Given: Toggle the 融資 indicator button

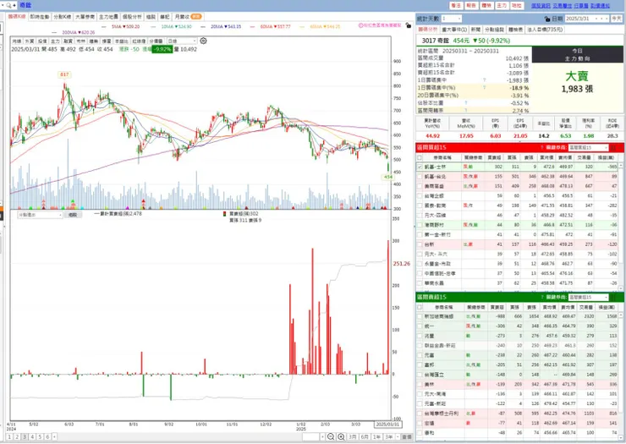Looking at the screenshot, I should pyautogui.click(x=68, y=41).
